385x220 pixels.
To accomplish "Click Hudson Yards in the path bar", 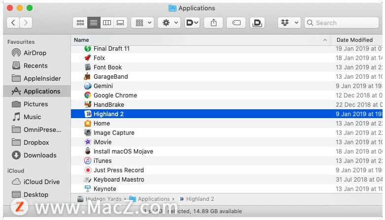I will tap(104, 199).
